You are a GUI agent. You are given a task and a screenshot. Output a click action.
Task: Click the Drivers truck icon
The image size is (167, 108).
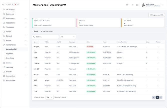(4, 31)
